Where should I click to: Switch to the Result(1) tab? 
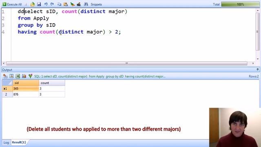[19, 143]
